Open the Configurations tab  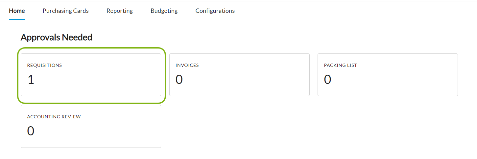point(215,11)
